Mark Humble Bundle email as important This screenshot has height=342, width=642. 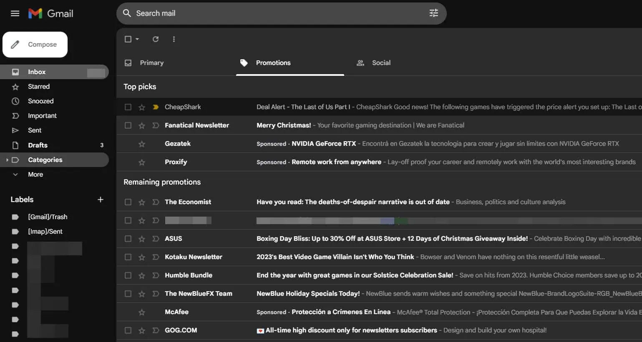coord(156,275)
